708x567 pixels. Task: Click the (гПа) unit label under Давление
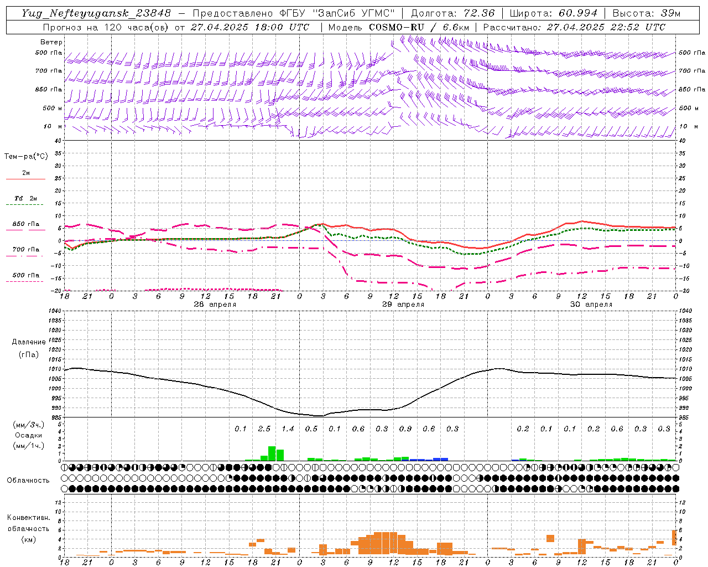(29, 354)
